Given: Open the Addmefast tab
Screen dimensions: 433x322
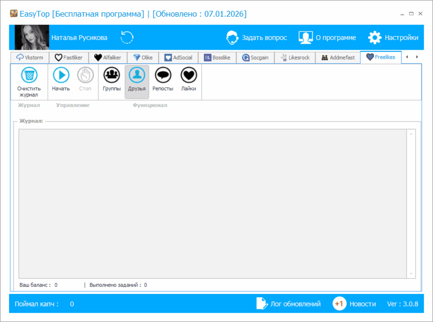Looking at the screenshot, I should point(339,57).
